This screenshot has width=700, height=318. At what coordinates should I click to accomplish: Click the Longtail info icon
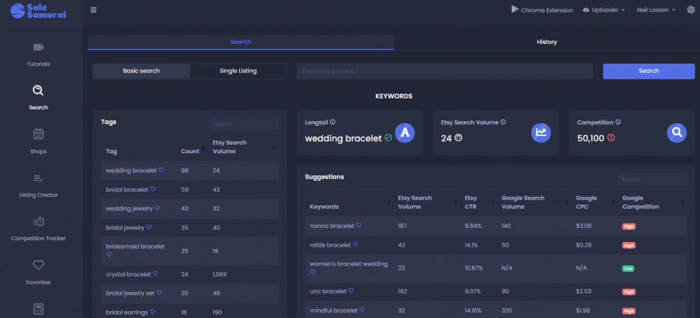click(333, 122)
